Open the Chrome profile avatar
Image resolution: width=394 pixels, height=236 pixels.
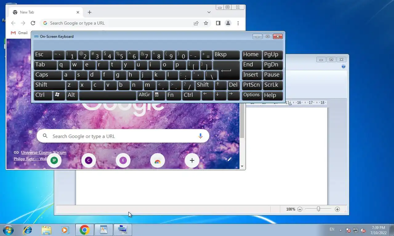click(x=228, y=23)
